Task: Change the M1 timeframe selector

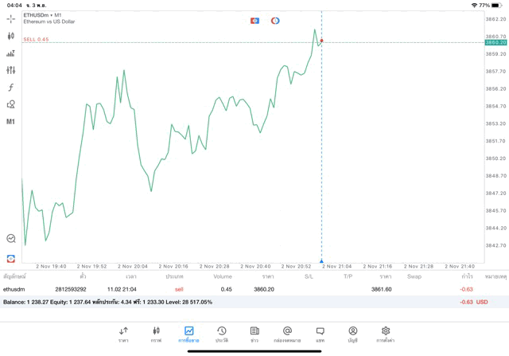Action: coord(11,122)
